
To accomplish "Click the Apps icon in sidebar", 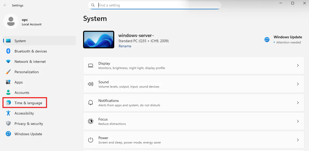I will pyautogui.click(x=8, y=82).
